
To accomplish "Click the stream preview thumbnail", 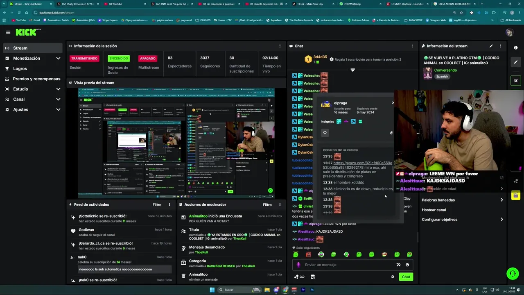I will coord(176,143).
